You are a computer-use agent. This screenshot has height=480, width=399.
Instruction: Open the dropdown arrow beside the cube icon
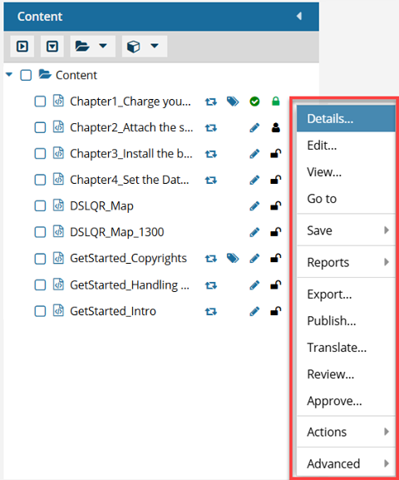155,46
